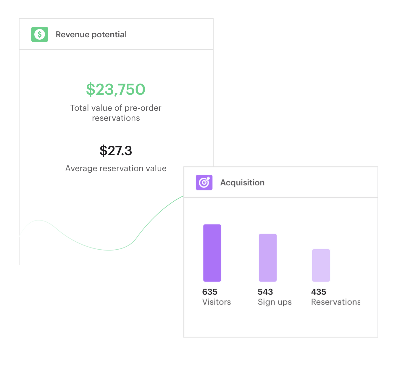Click Total value of pre-order reservations text
This screenshot has width=397, height=366.
[116, 113]
